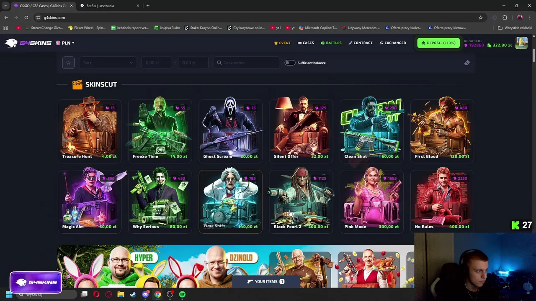Screen dimensions: 536x301
Task: Go to the CASES page
Action: (x=306, y=43)
